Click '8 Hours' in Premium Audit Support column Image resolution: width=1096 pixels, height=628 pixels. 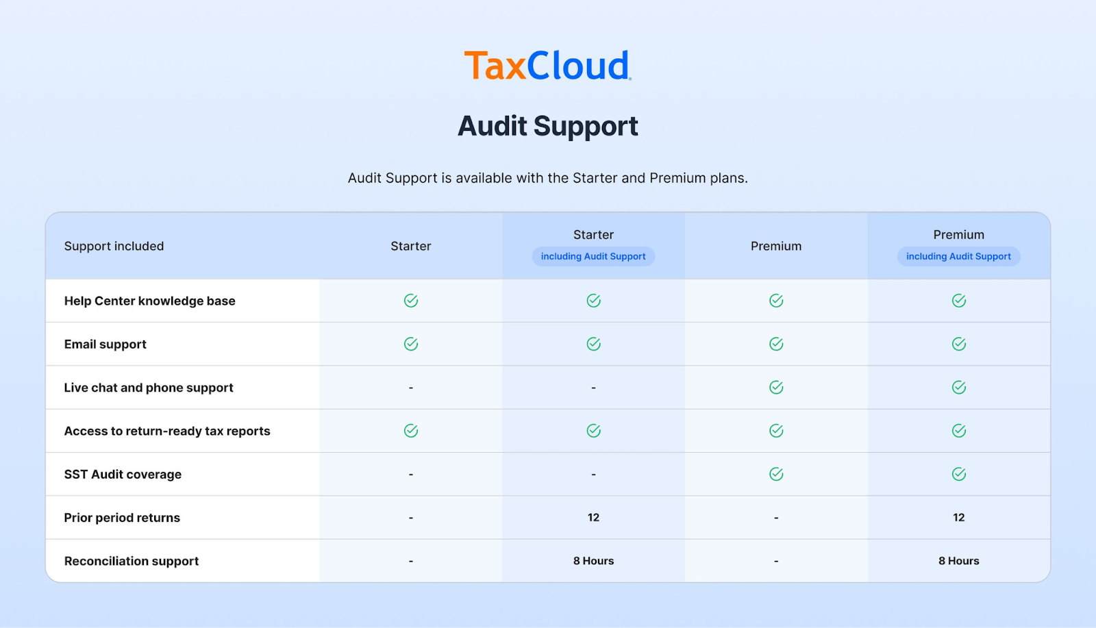(x=959, y=561)
